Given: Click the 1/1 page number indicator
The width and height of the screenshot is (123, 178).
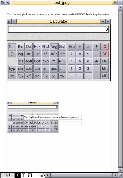Looking at the screenshot, I should tap(7, 175).
